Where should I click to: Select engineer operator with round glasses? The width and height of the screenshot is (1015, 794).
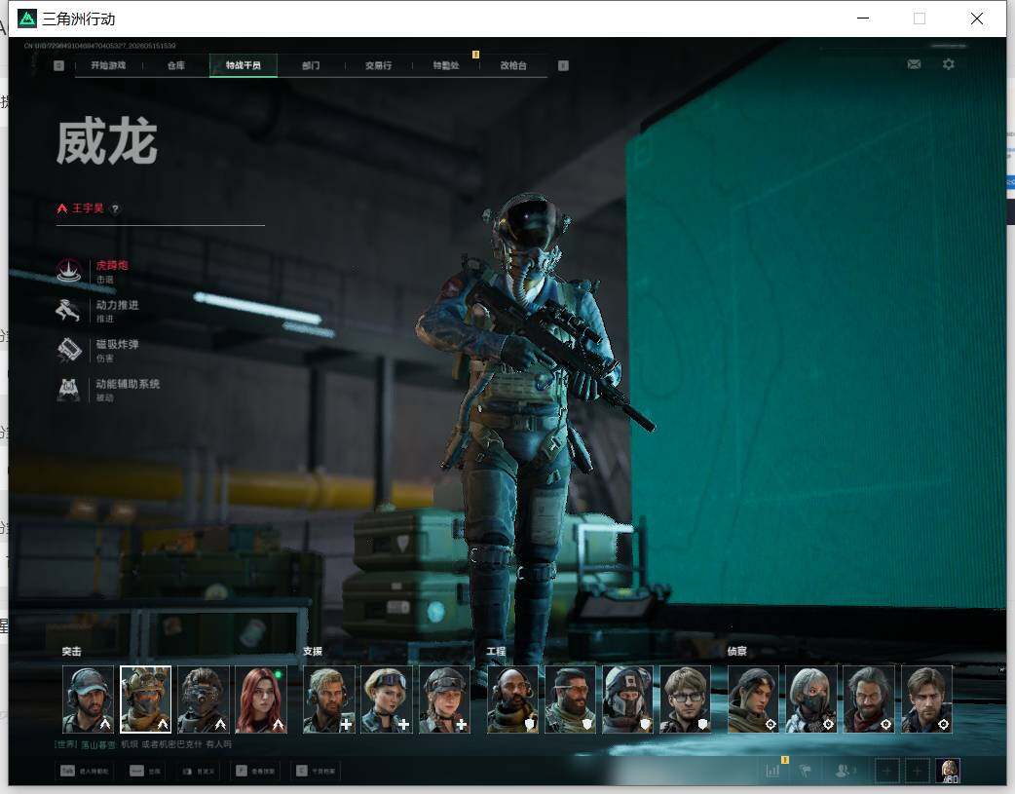coord(686,699)
